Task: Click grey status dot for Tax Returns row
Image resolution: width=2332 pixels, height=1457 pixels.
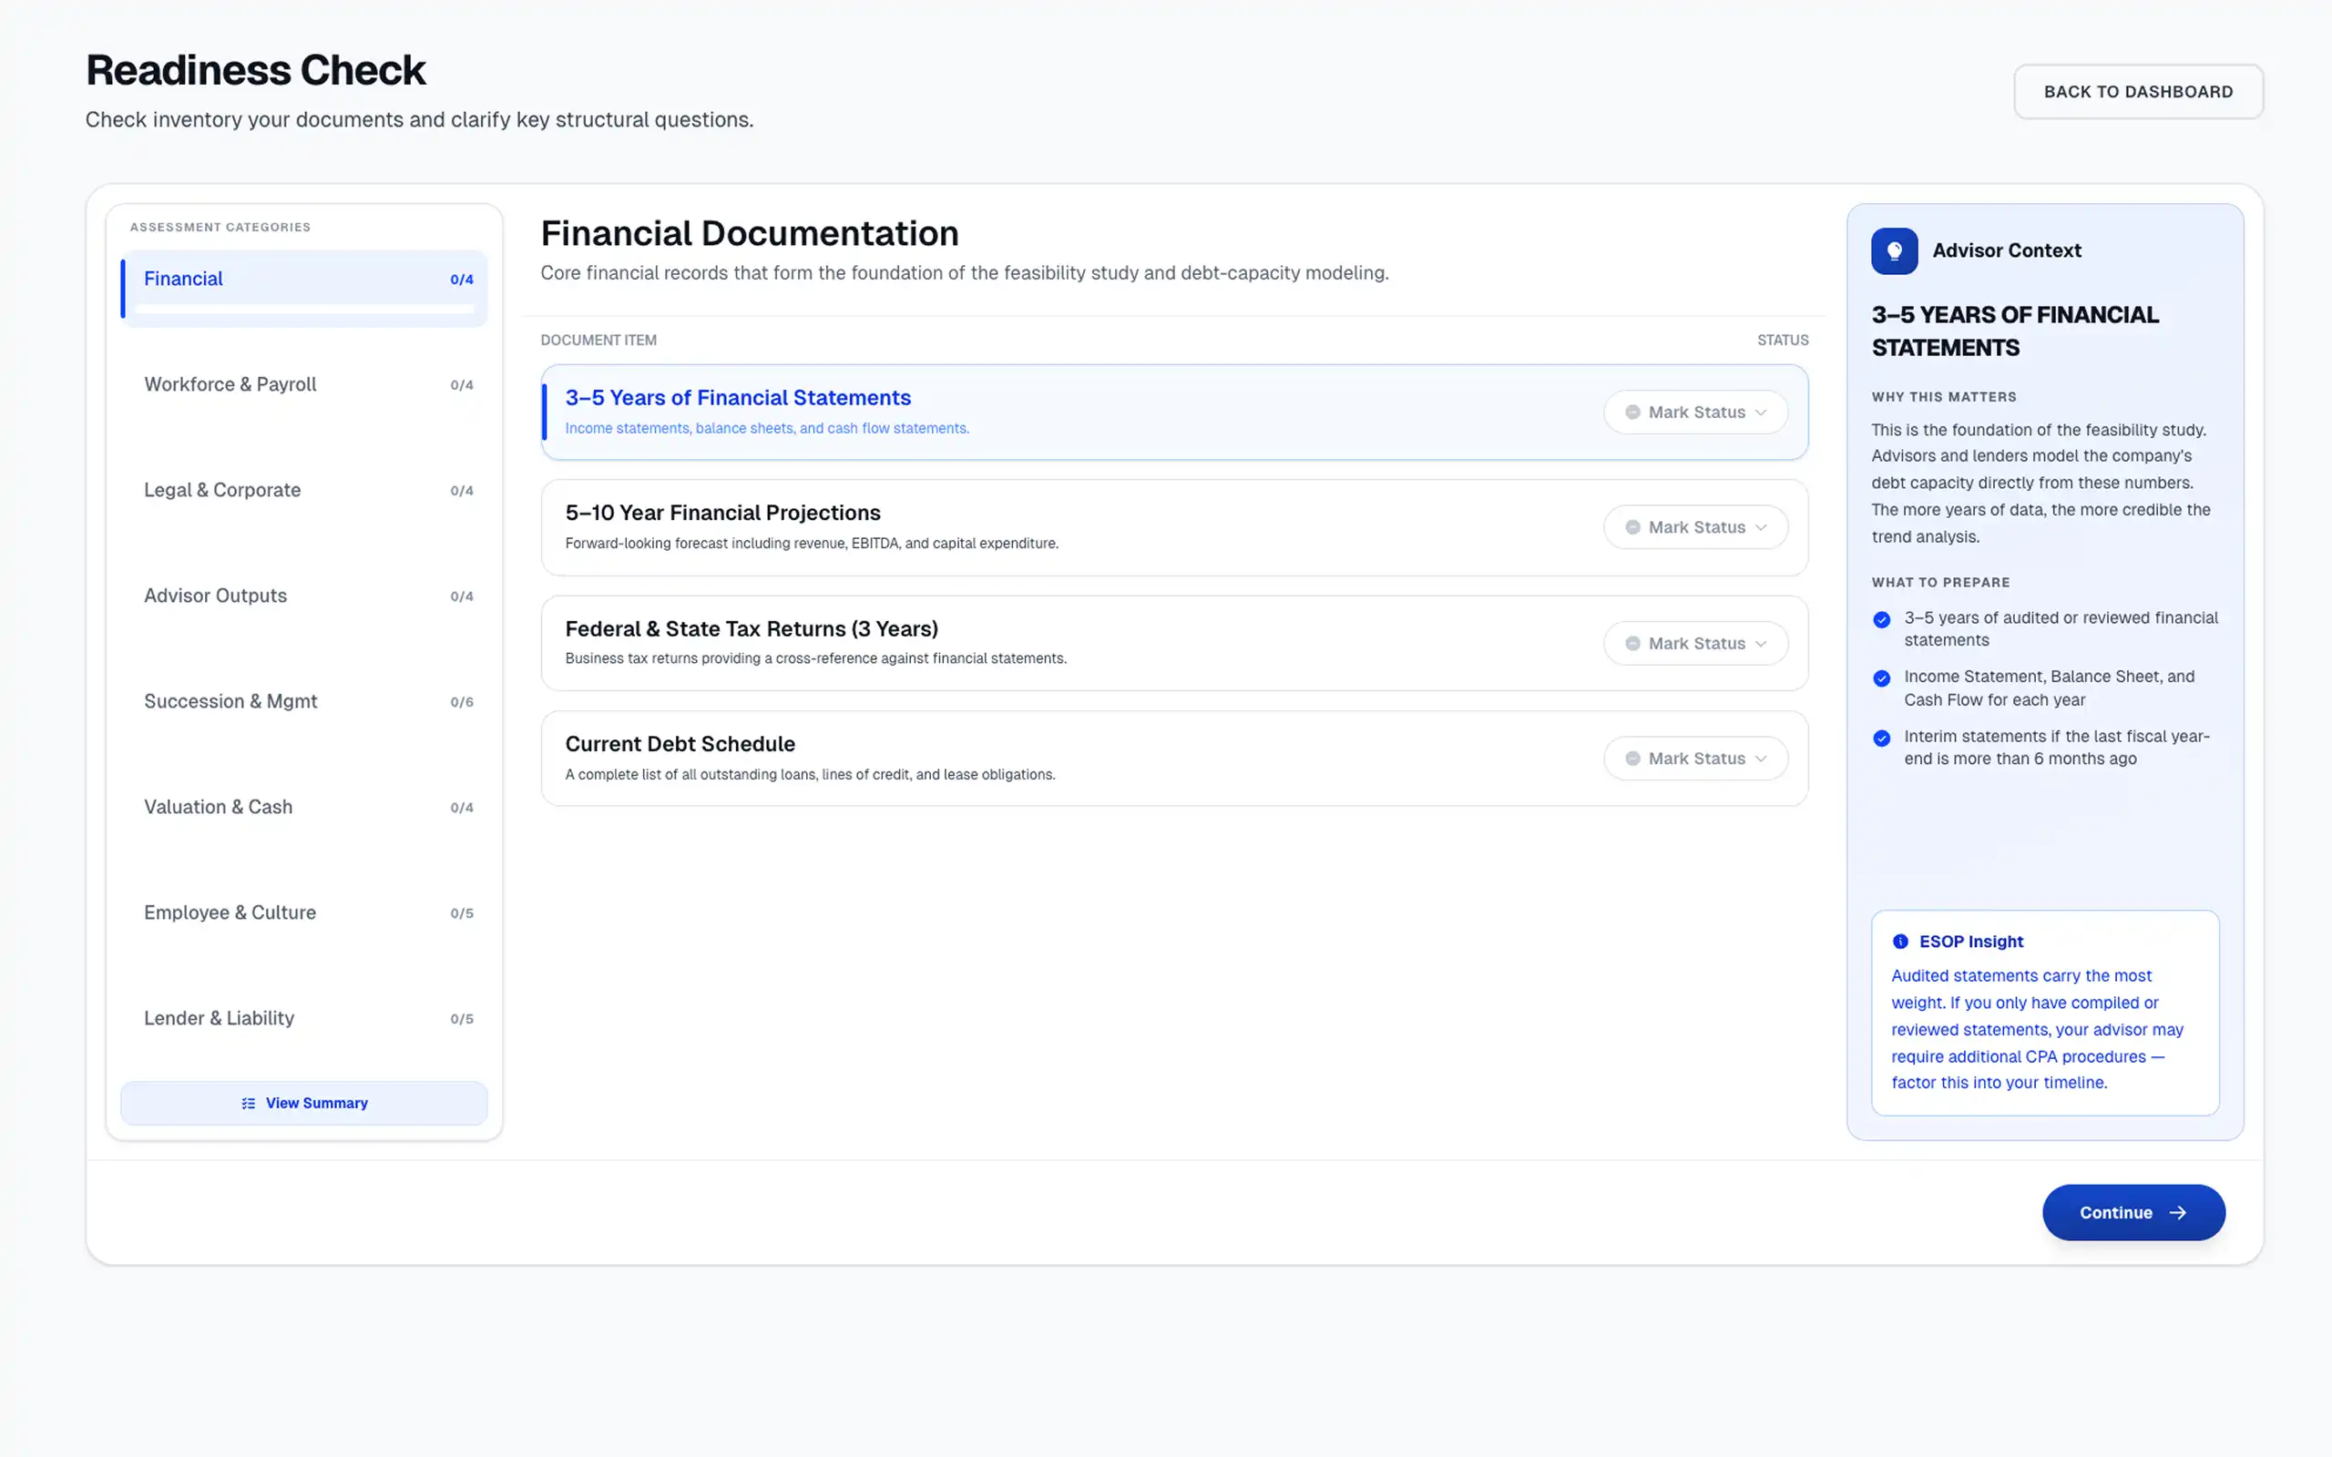Action: (x=1632, y=643)
